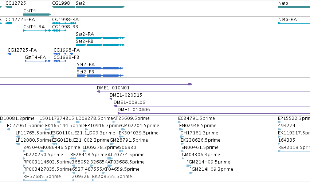Select EST FGM214H09.3prime
The width and height of the screenshot is (310, 182).
[x=211, y=170]
